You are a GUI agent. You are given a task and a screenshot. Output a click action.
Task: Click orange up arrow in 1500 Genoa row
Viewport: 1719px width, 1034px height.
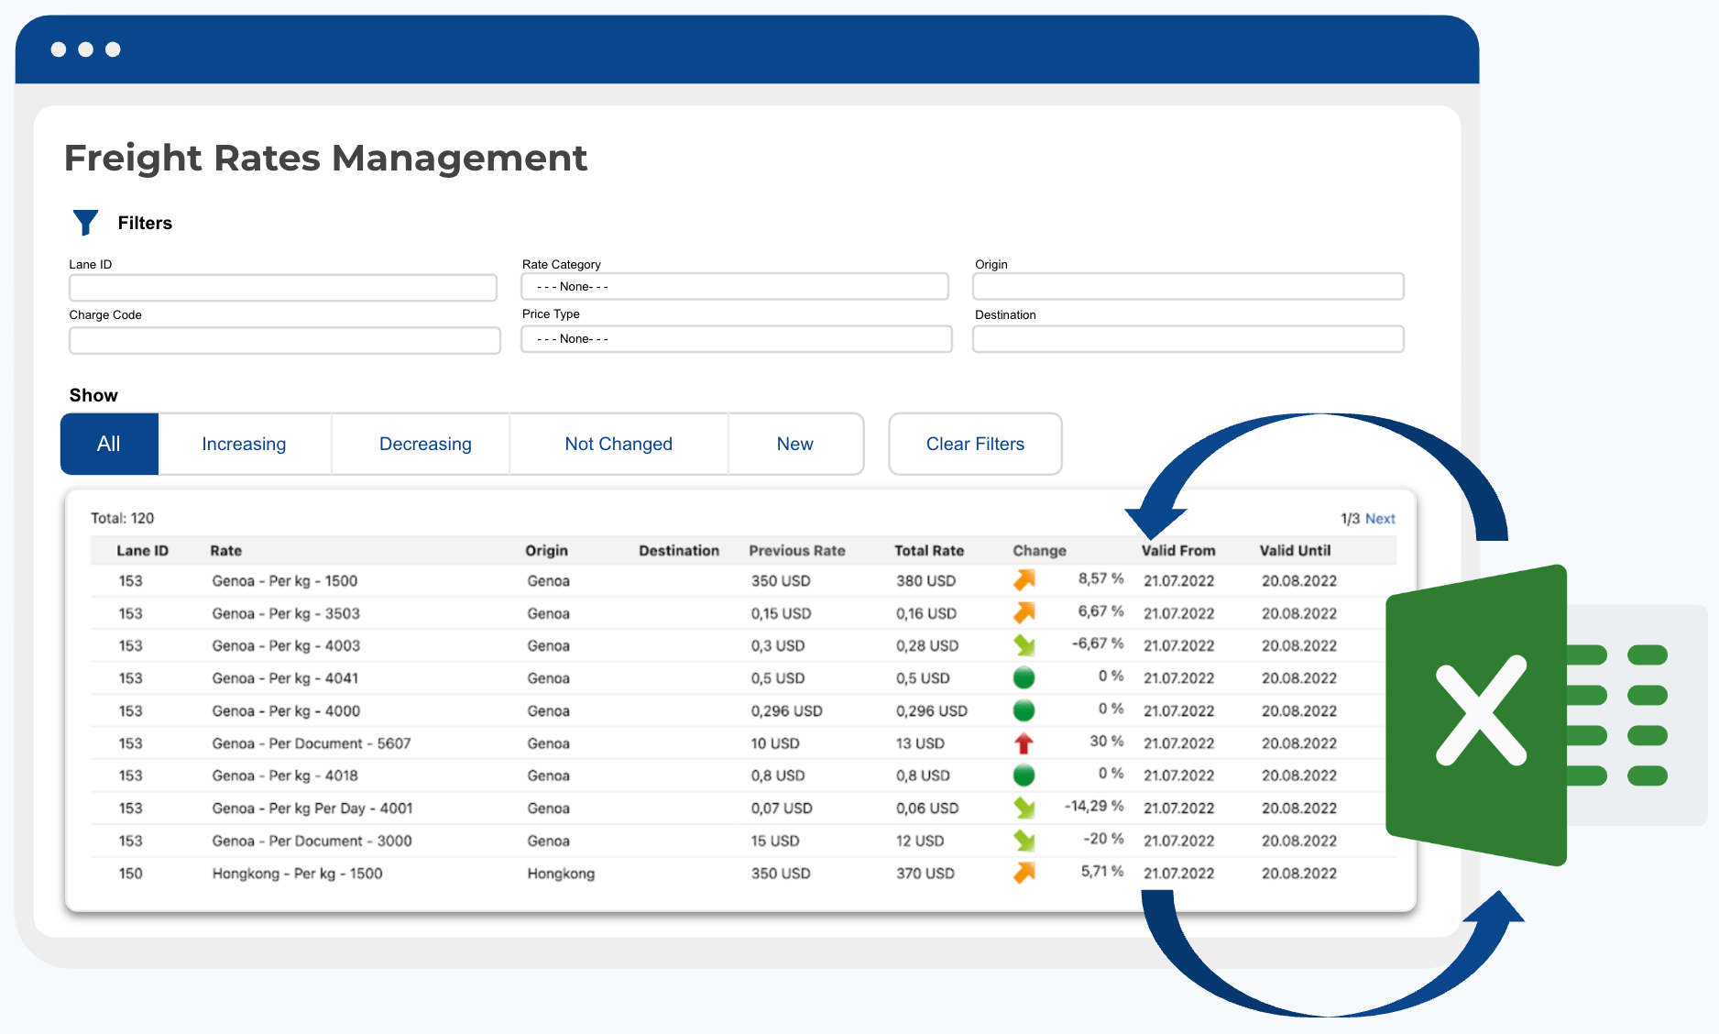pos(1024,579)
